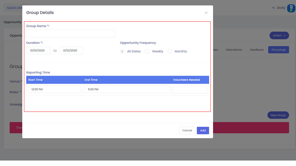
Task: Click the Volunteers Needed input box
Action: 190,90
